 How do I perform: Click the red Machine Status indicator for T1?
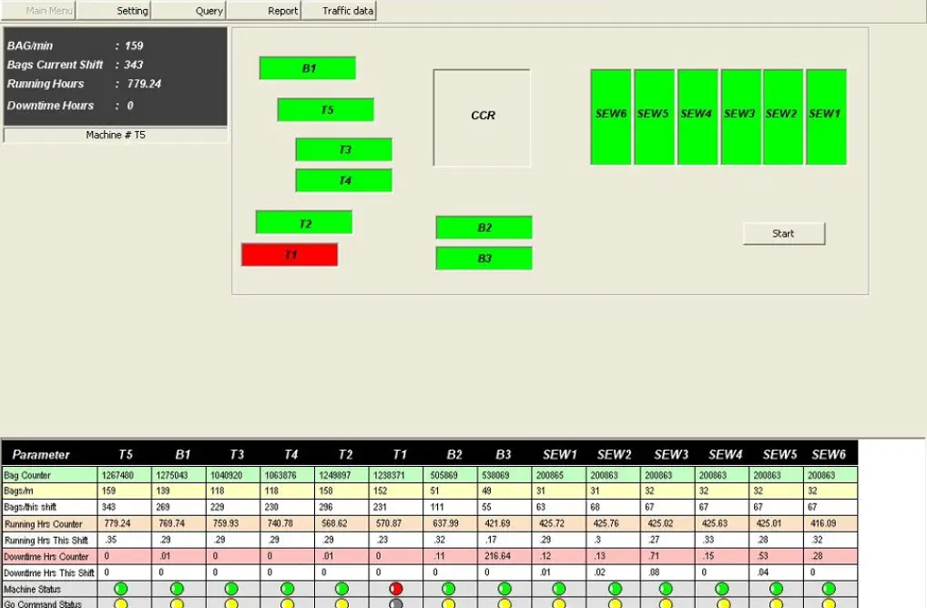coord(396,589)
